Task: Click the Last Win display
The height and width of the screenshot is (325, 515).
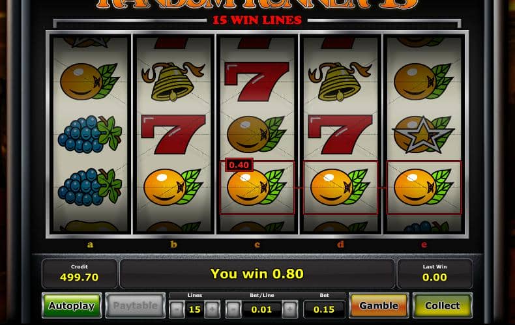Action: click(435, 274)
